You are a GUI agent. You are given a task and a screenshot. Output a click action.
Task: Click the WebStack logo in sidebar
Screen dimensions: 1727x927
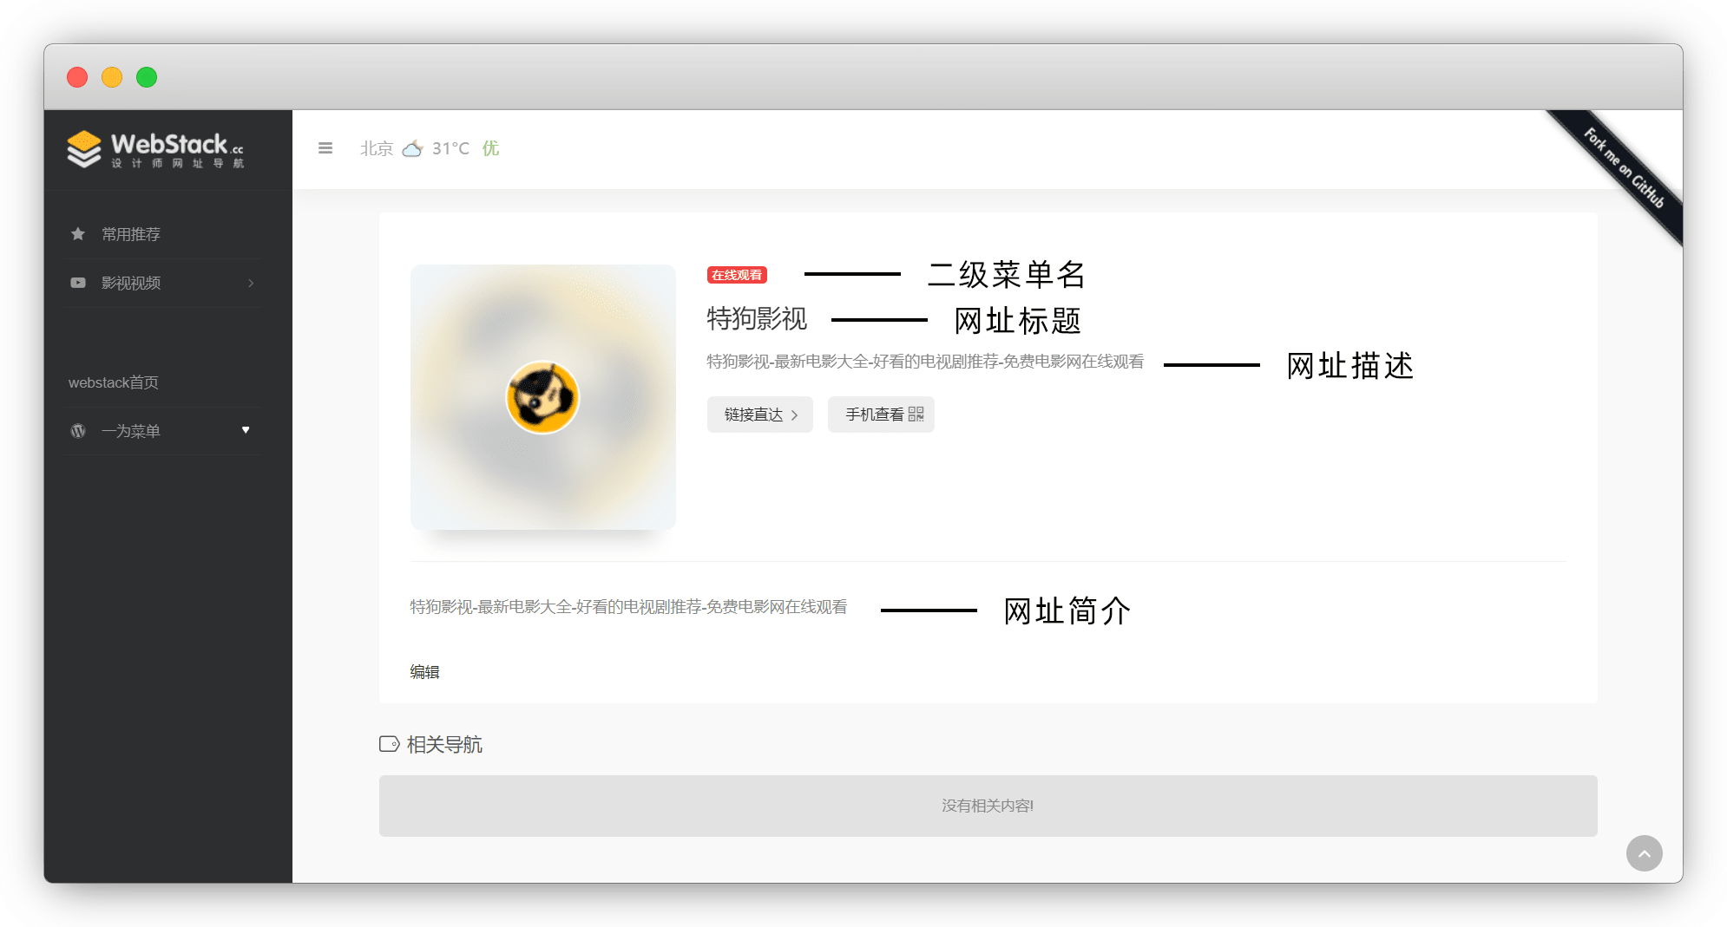(156, 149)
